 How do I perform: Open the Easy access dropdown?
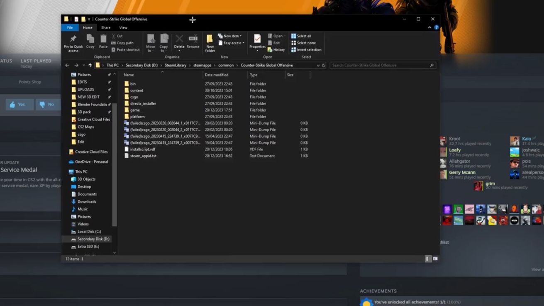[x=231, y=43]
